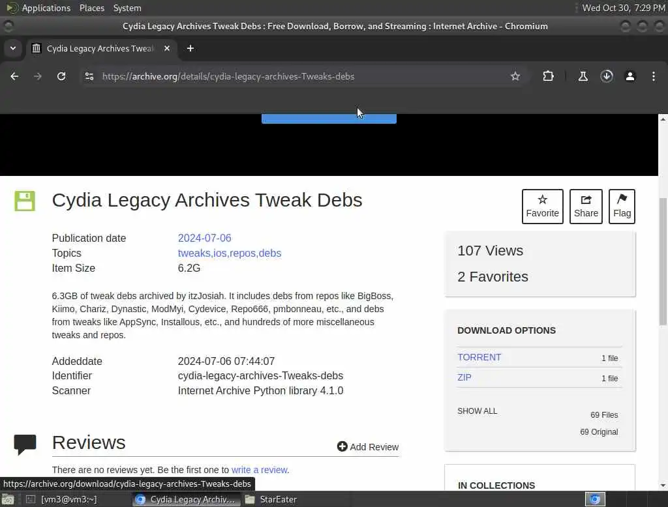Image resolution: width=668 pixels, height=507 pixels.
Task: Click the Internet Archive Python library 4.1.0 text
Action: pyautogui.click(x=260, y=390)
